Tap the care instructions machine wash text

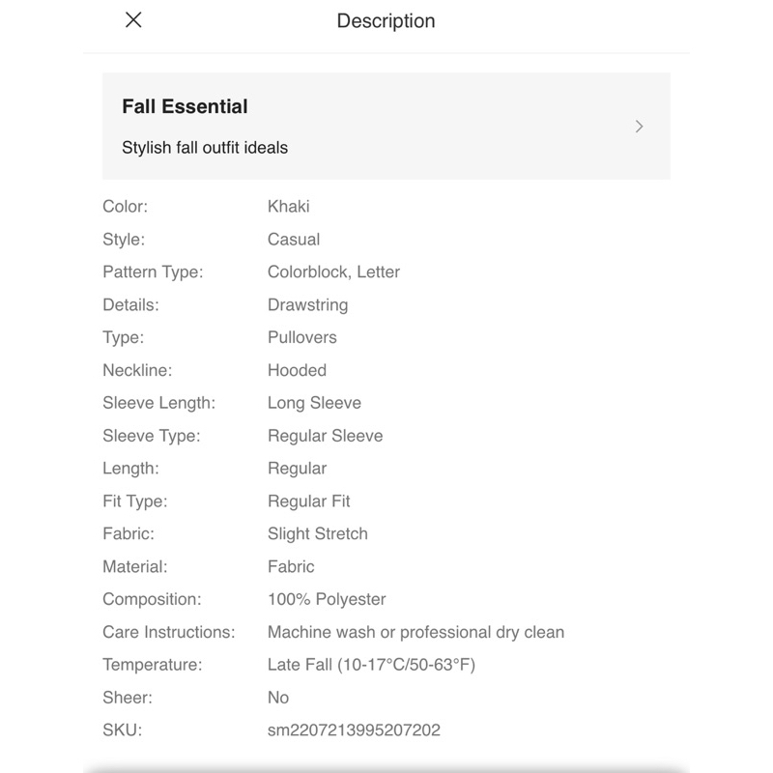[415, 632]
